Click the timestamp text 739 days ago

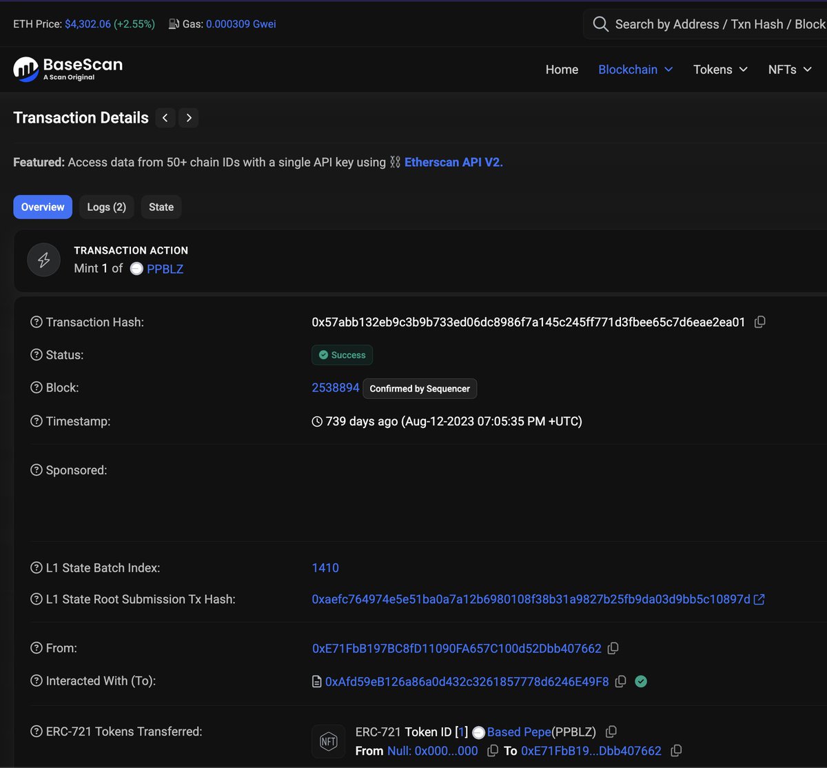tap(454, 421)
